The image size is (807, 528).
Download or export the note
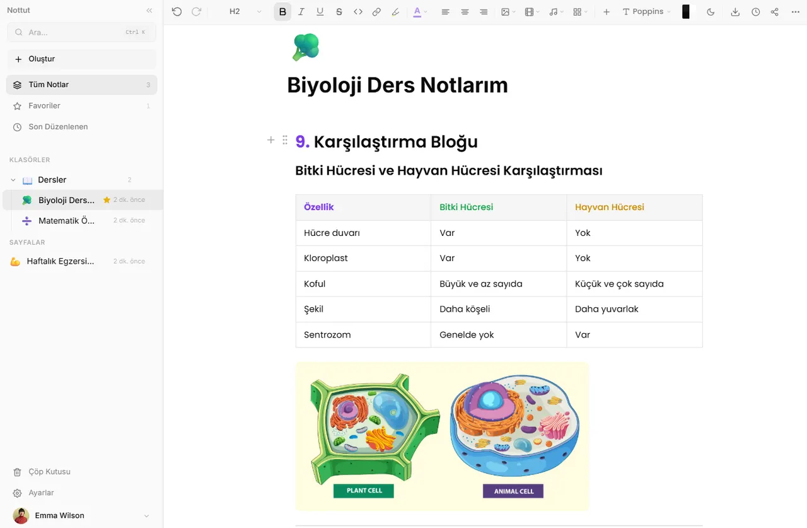735,11
